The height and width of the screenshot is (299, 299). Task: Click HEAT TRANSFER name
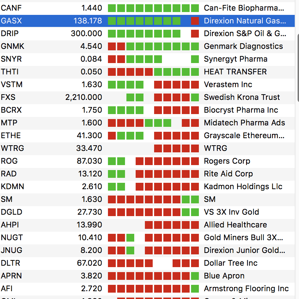(235, 72)
